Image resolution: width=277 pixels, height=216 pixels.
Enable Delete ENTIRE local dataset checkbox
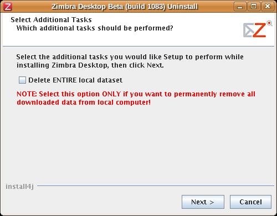pyautogui.click(x=22, y=80)
